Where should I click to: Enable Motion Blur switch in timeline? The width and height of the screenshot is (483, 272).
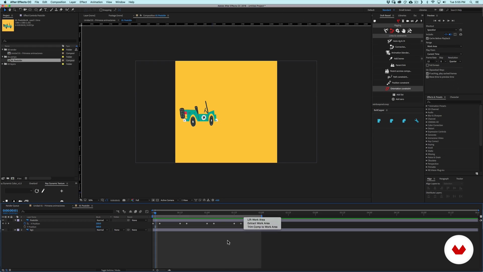(141, 212)
